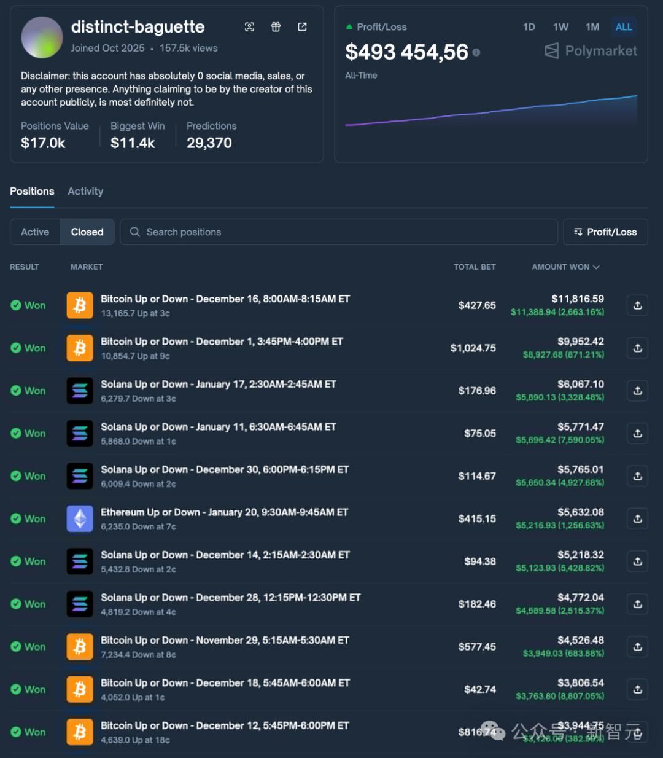Click the Won status of January 11 Solana
The width and height of the screenshot is (663, 758).
tap(28, 434)
